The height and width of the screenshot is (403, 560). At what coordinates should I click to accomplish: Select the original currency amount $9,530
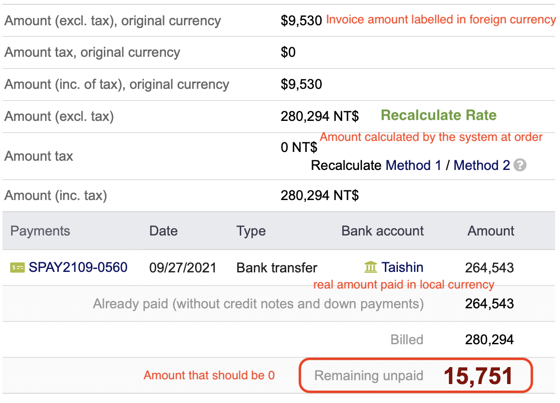(301, 20)
